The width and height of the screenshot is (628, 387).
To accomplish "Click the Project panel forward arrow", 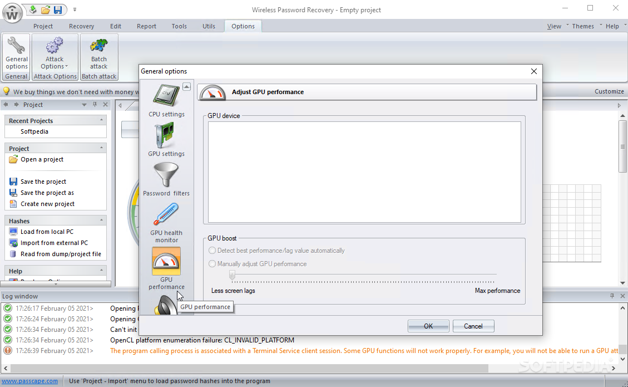I will (x=17, y=104).
